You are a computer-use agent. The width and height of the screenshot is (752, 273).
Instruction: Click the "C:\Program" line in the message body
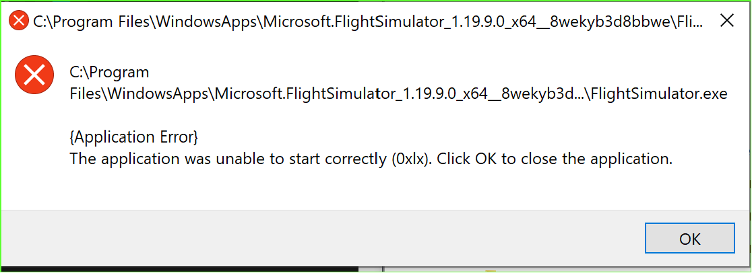(x=109, y=72)
